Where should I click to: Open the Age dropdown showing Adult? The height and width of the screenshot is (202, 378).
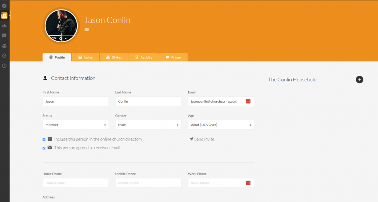pos(221,125)
